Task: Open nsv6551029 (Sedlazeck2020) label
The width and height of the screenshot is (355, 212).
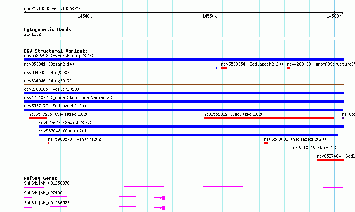Action: pyautogui.click(x=235, y=114)
